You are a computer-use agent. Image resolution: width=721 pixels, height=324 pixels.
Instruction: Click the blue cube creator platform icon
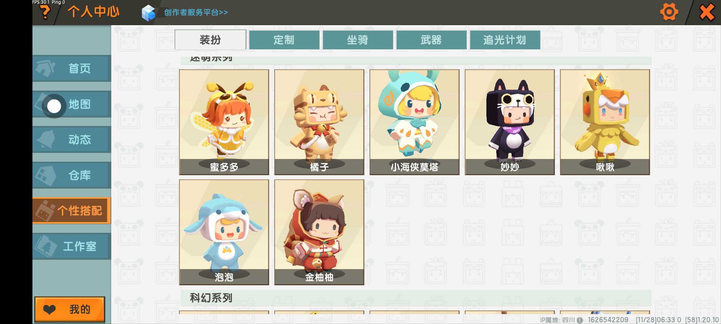(x=148, y=13)
